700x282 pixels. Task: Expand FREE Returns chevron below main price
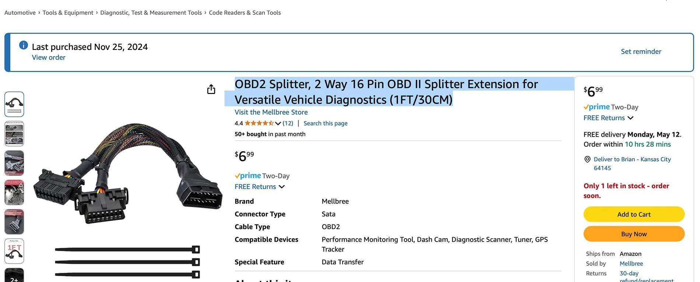281,187
